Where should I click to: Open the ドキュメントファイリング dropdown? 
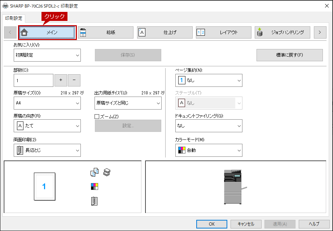(x=209, y=126)
